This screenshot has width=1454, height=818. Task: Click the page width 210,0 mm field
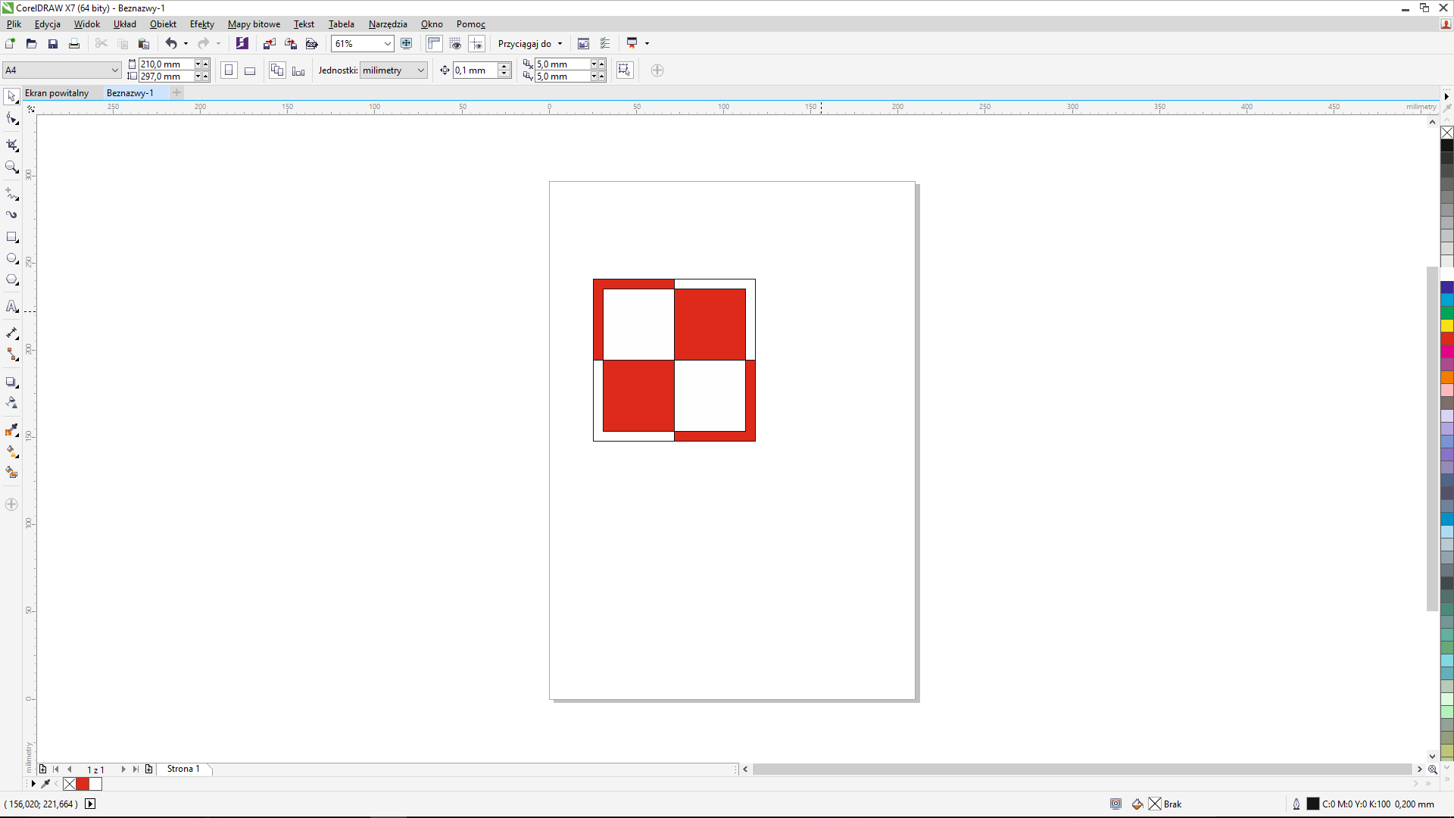point(166,64)
